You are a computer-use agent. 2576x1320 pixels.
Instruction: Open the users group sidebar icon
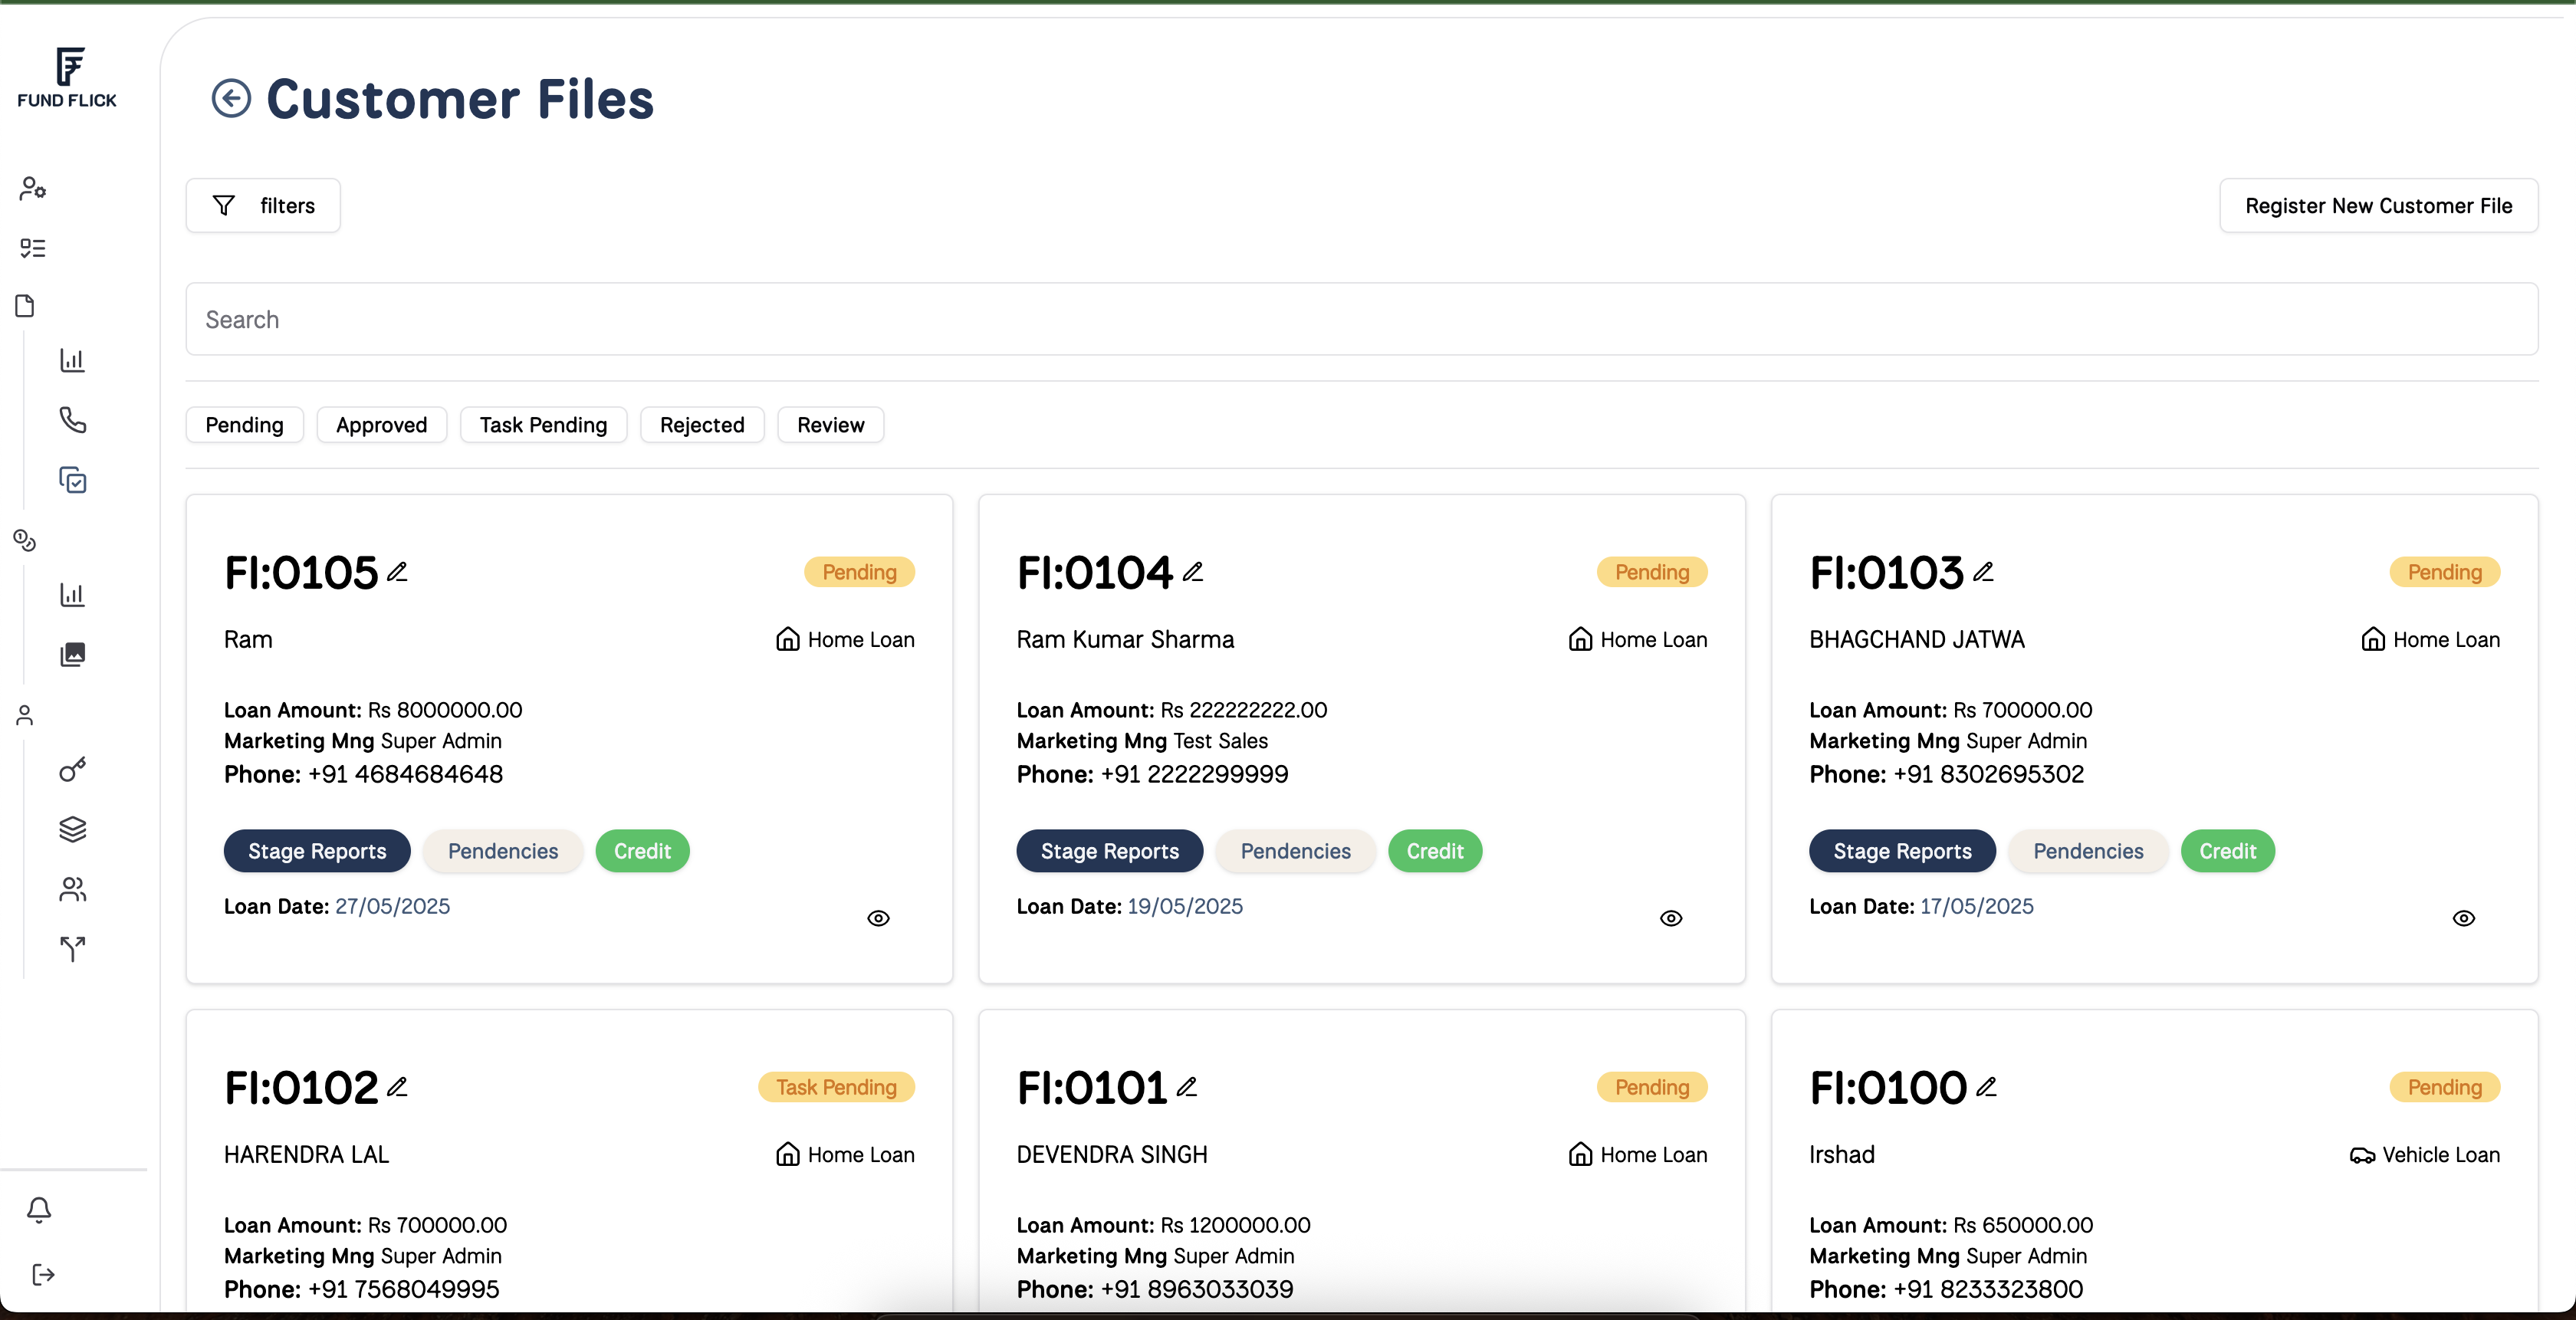(x=72, y=889)
